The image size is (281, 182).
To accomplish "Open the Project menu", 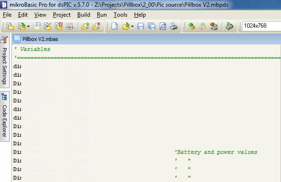I will pos(62,15).
